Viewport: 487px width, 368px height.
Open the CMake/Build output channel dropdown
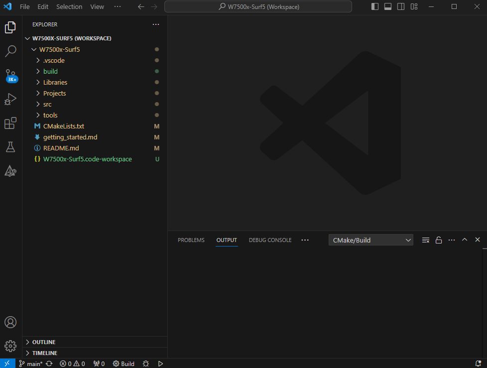[370, 240]
